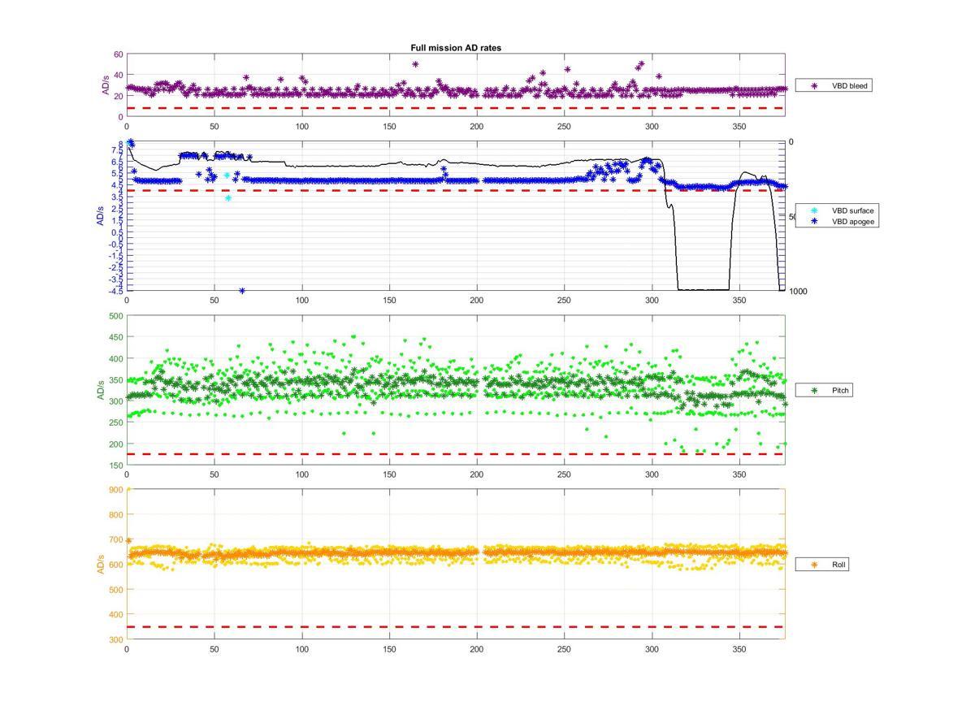The image size is (975, 719).
Task: Click the '100' x-axis tick under the VBD bleed plot
Action: 302,126
